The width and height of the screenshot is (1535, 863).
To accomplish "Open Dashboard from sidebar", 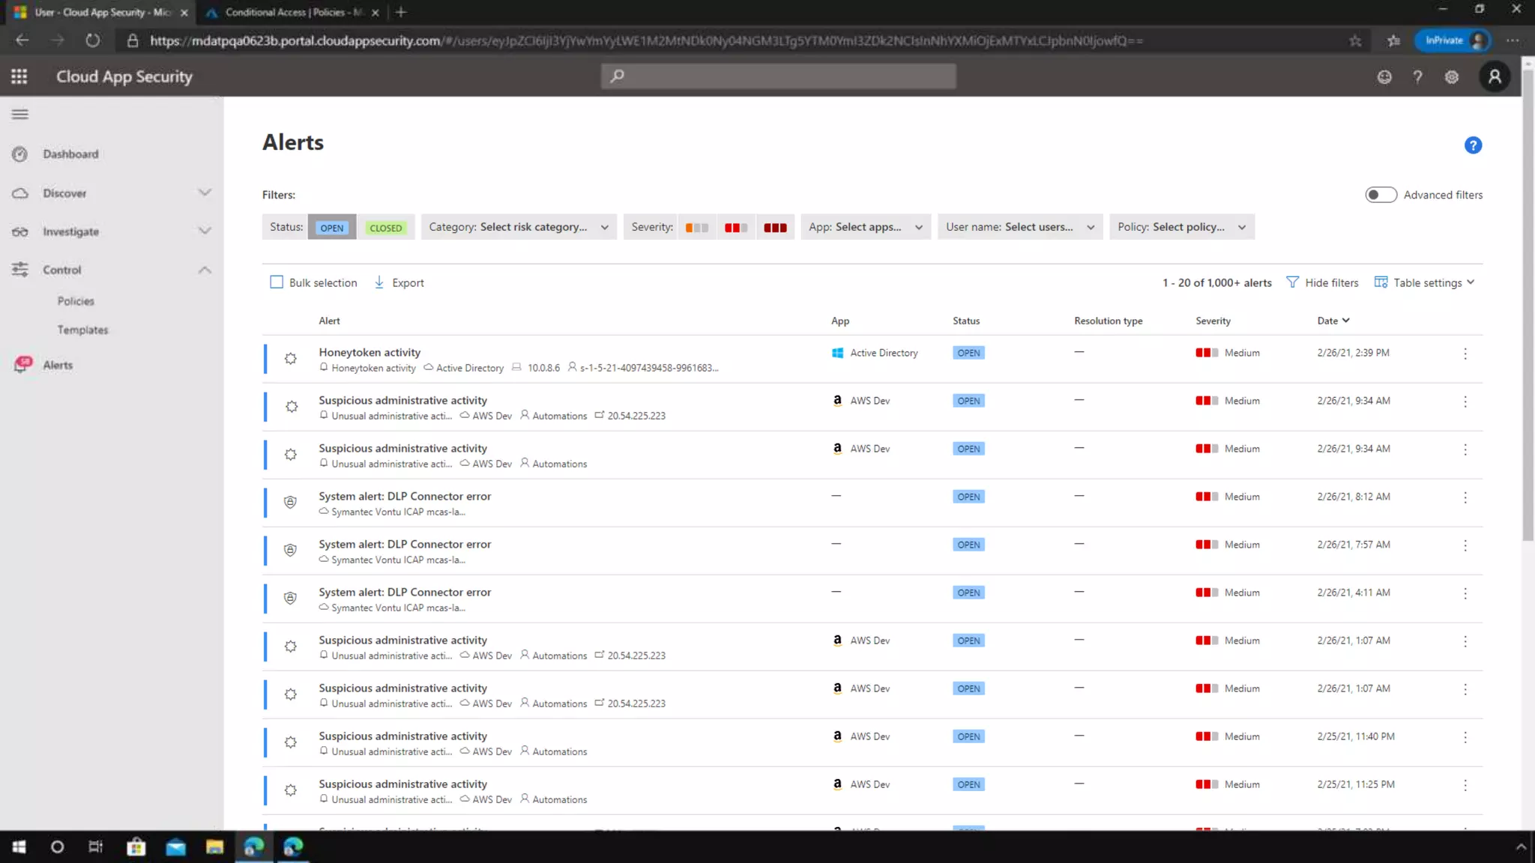I will coord(70,154).
